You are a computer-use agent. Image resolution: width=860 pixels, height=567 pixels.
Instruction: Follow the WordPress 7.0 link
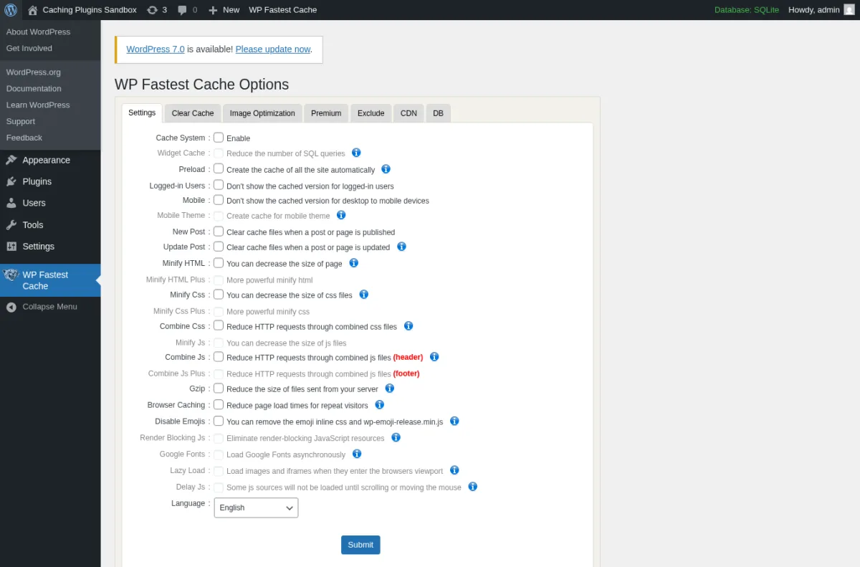tap(156, 49)
